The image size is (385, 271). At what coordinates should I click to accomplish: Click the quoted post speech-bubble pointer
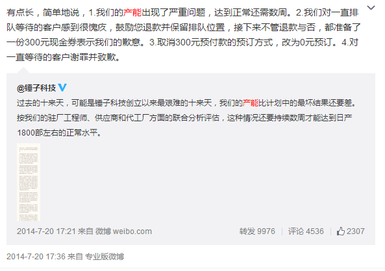(x=23, y=70)
